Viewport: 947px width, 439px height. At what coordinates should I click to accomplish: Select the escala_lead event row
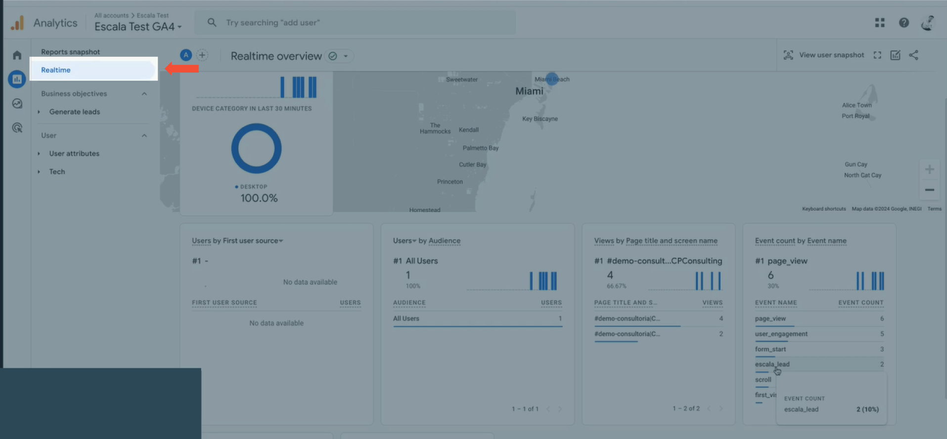(819, 364)
